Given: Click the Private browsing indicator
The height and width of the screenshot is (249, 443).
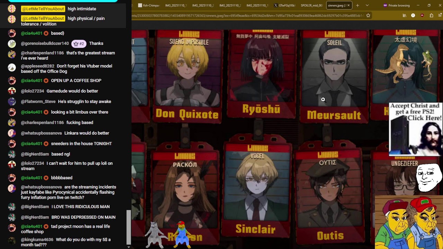Looking at the screenshot, I should [396, 5].
